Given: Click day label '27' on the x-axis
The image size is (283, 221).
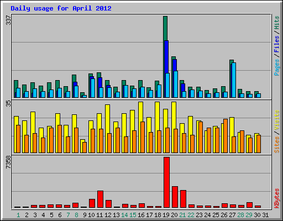Looking at the screenshot, I should (232, 215).
